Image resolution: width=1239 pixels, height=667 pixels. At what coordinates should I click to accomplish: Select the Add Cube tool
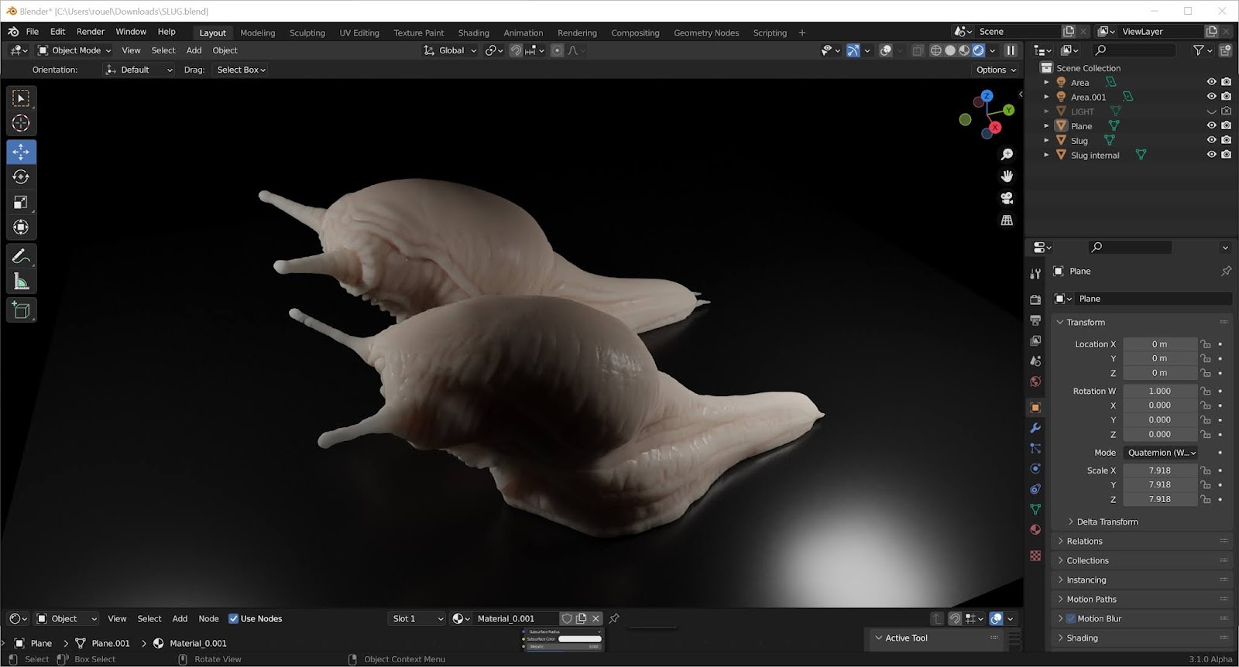(x=21, y=310)
